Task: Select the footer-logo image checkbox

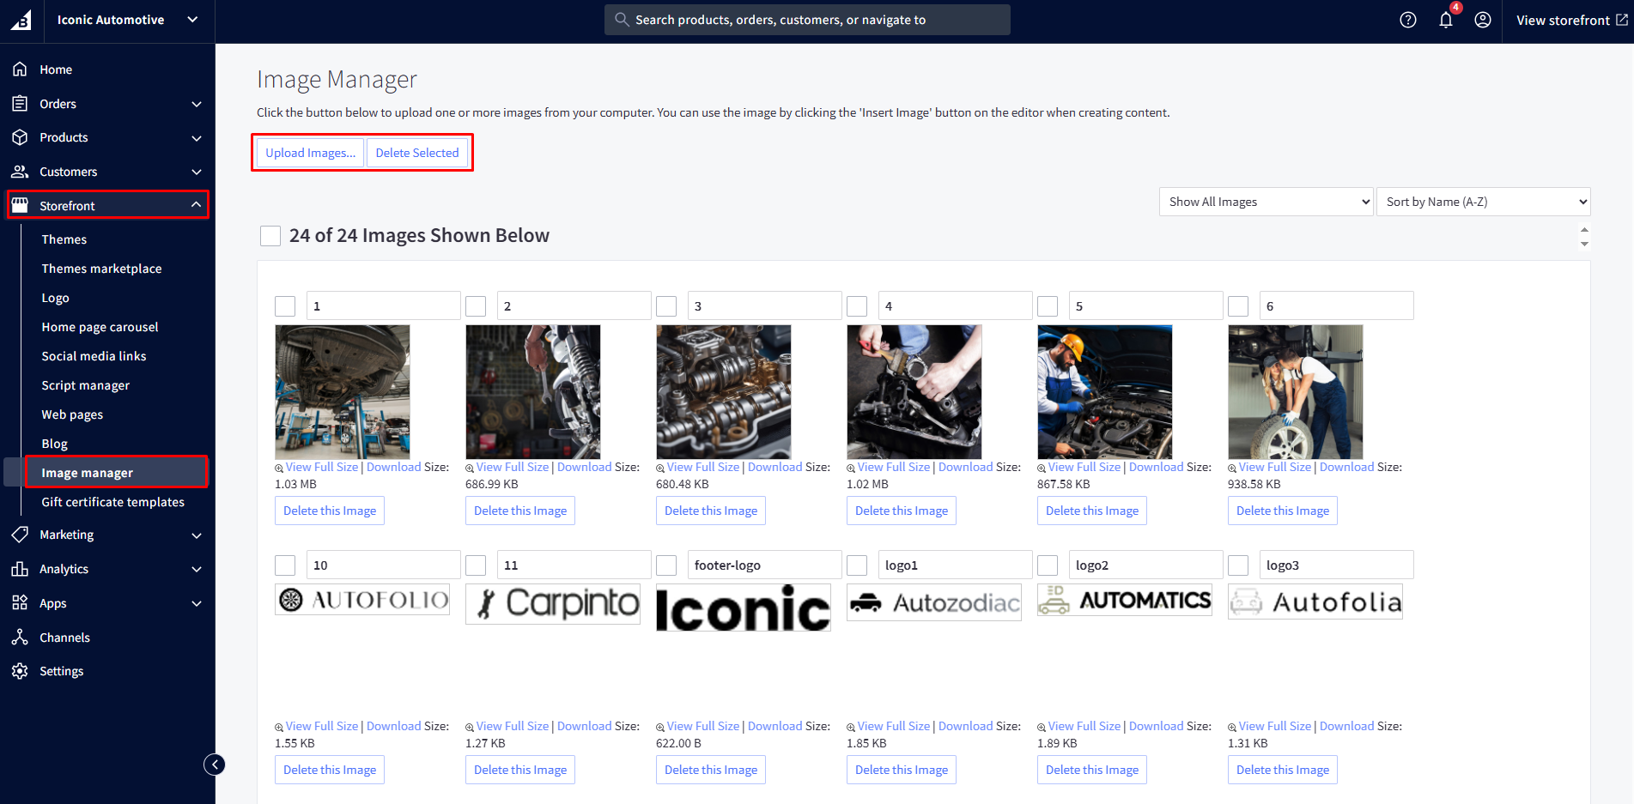Action: coord(666,565)
